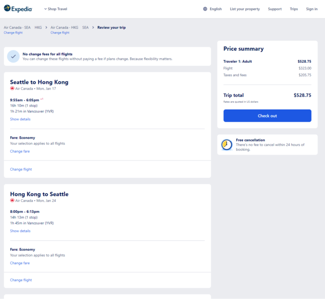Click No change fees for all flights title

tap(48, 54)
